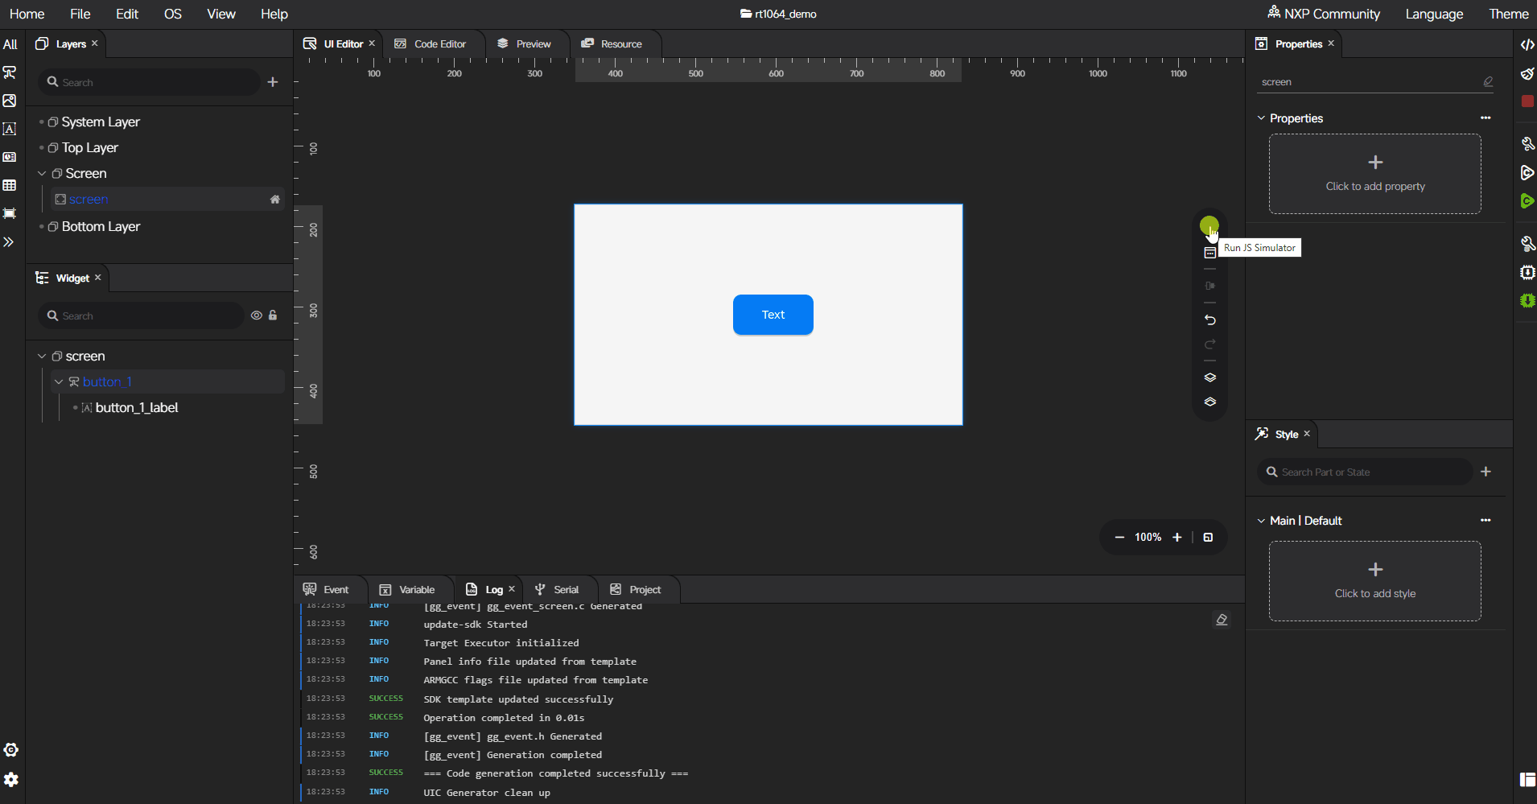Click the clean broom icon in the right sidebar
The image size is (1537, 804).
pyautogui.click(x=1527, y=73)
